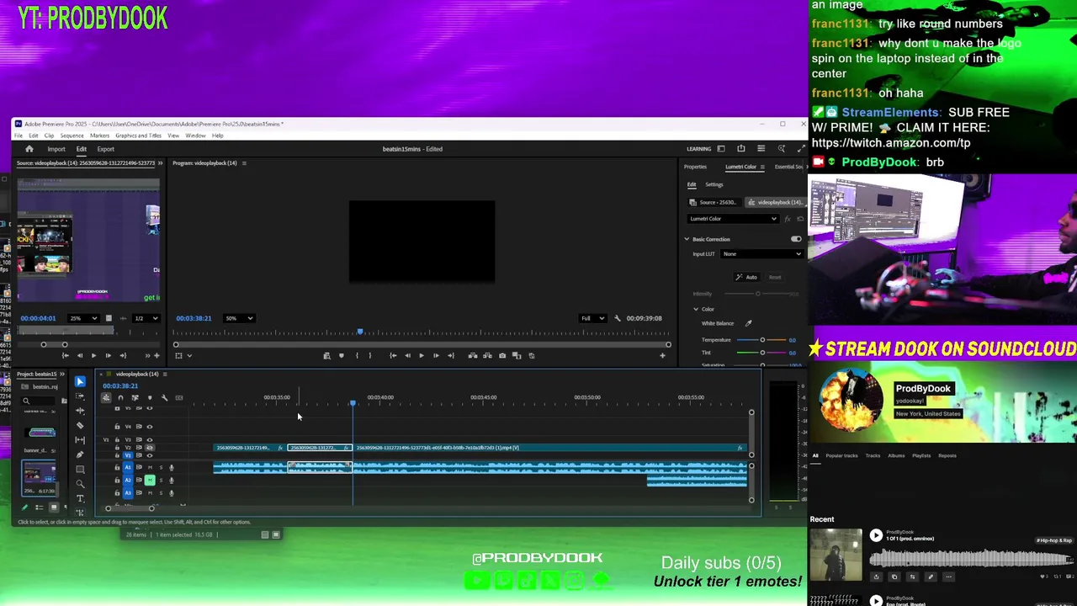Adjust Tint slider handle
This screenshot has height=606, width=1077.
(762, 353)
